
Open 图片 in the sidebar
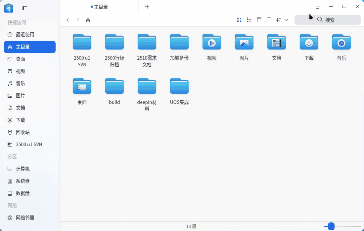click(30, 96)
